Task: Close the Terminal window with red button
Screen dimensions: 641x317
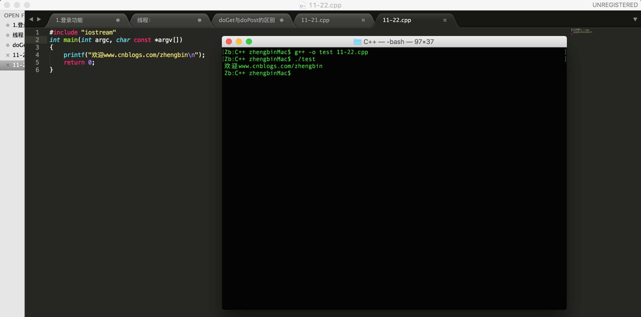Action: [229, 41]
